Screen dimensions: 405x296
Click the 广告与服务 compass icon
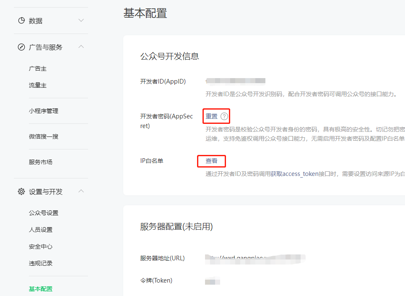click(x=21, y=47)
